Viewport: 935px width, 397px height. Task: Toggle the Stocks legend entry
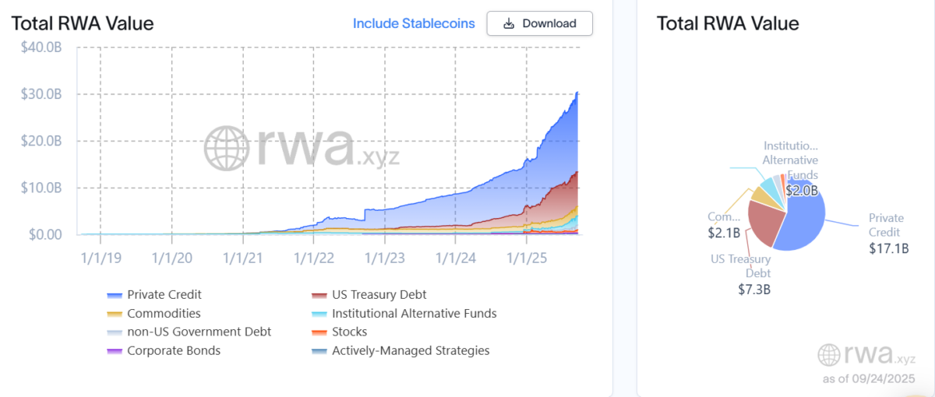[339, 332]
